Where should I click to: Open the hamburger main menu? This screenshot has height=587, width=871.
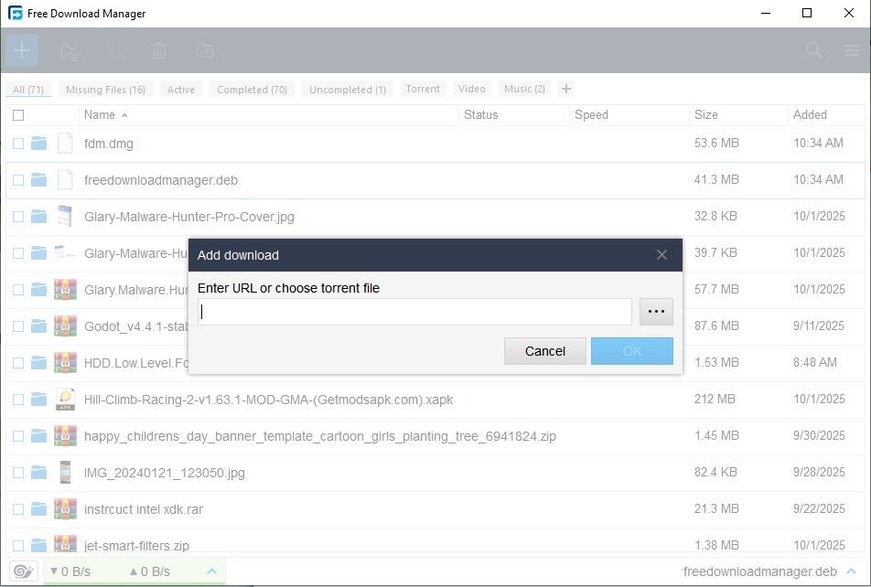[x=851, y=51]
